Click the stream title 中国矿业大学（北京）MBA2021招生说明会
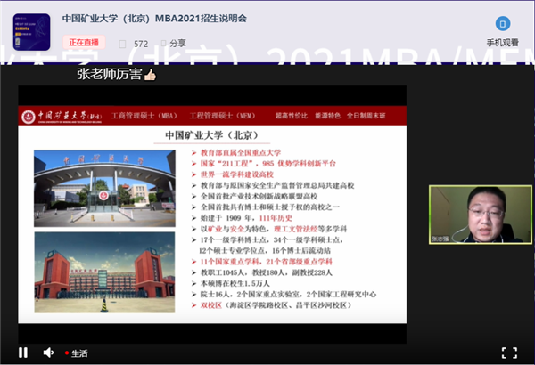 click(154, 19)
